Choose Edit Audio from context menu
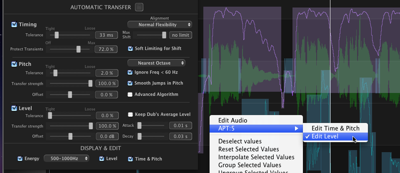This screenshot has height=173, width=400. pos(232,120)
